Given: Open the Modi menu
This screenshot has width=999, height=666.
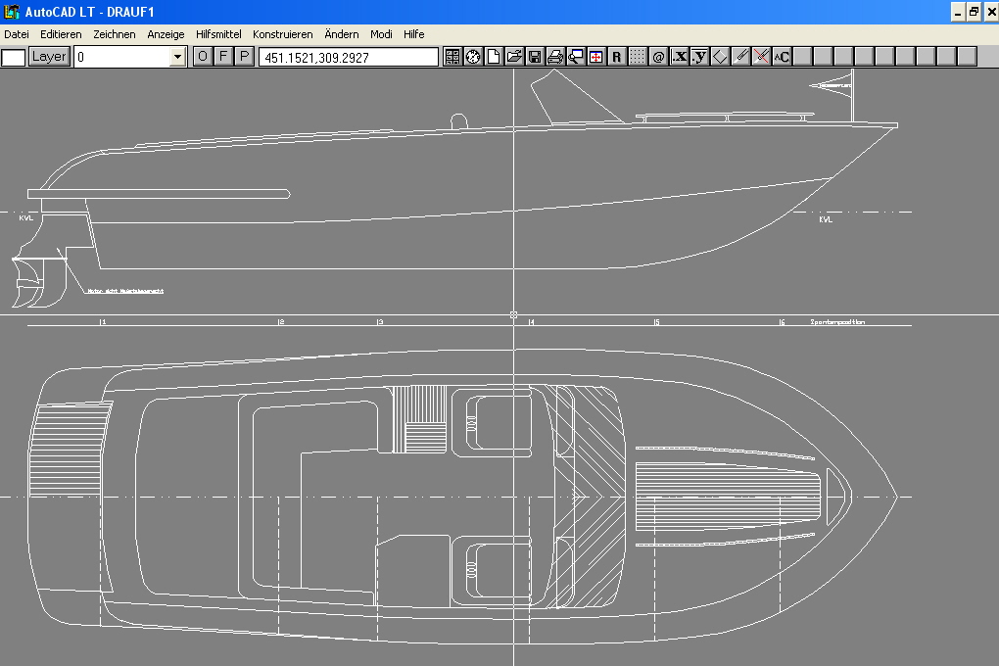Looking at the screenshot, I should click(381, 34).
